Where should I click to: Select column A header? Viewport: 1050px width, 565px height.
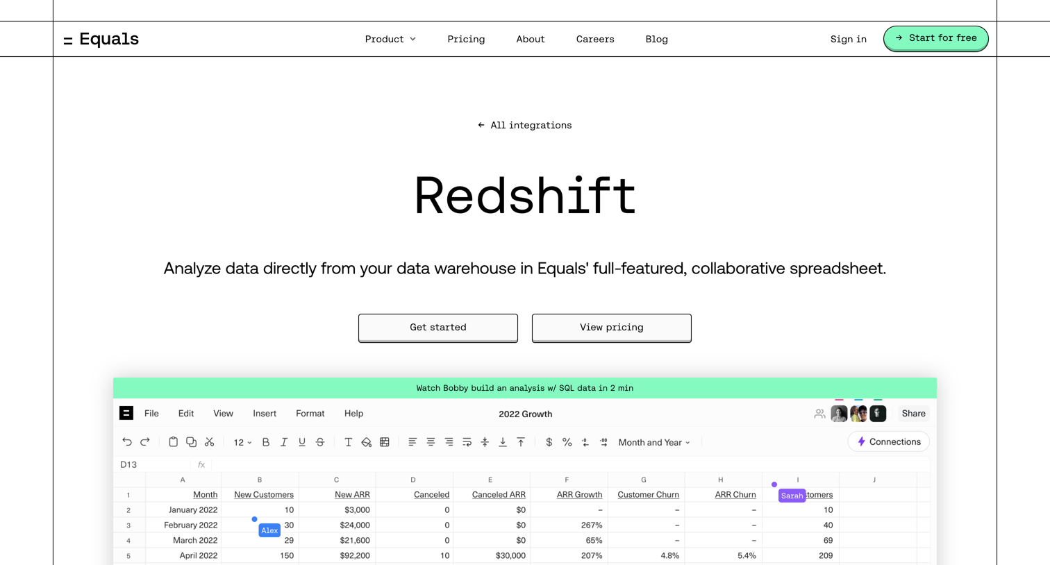183,480
